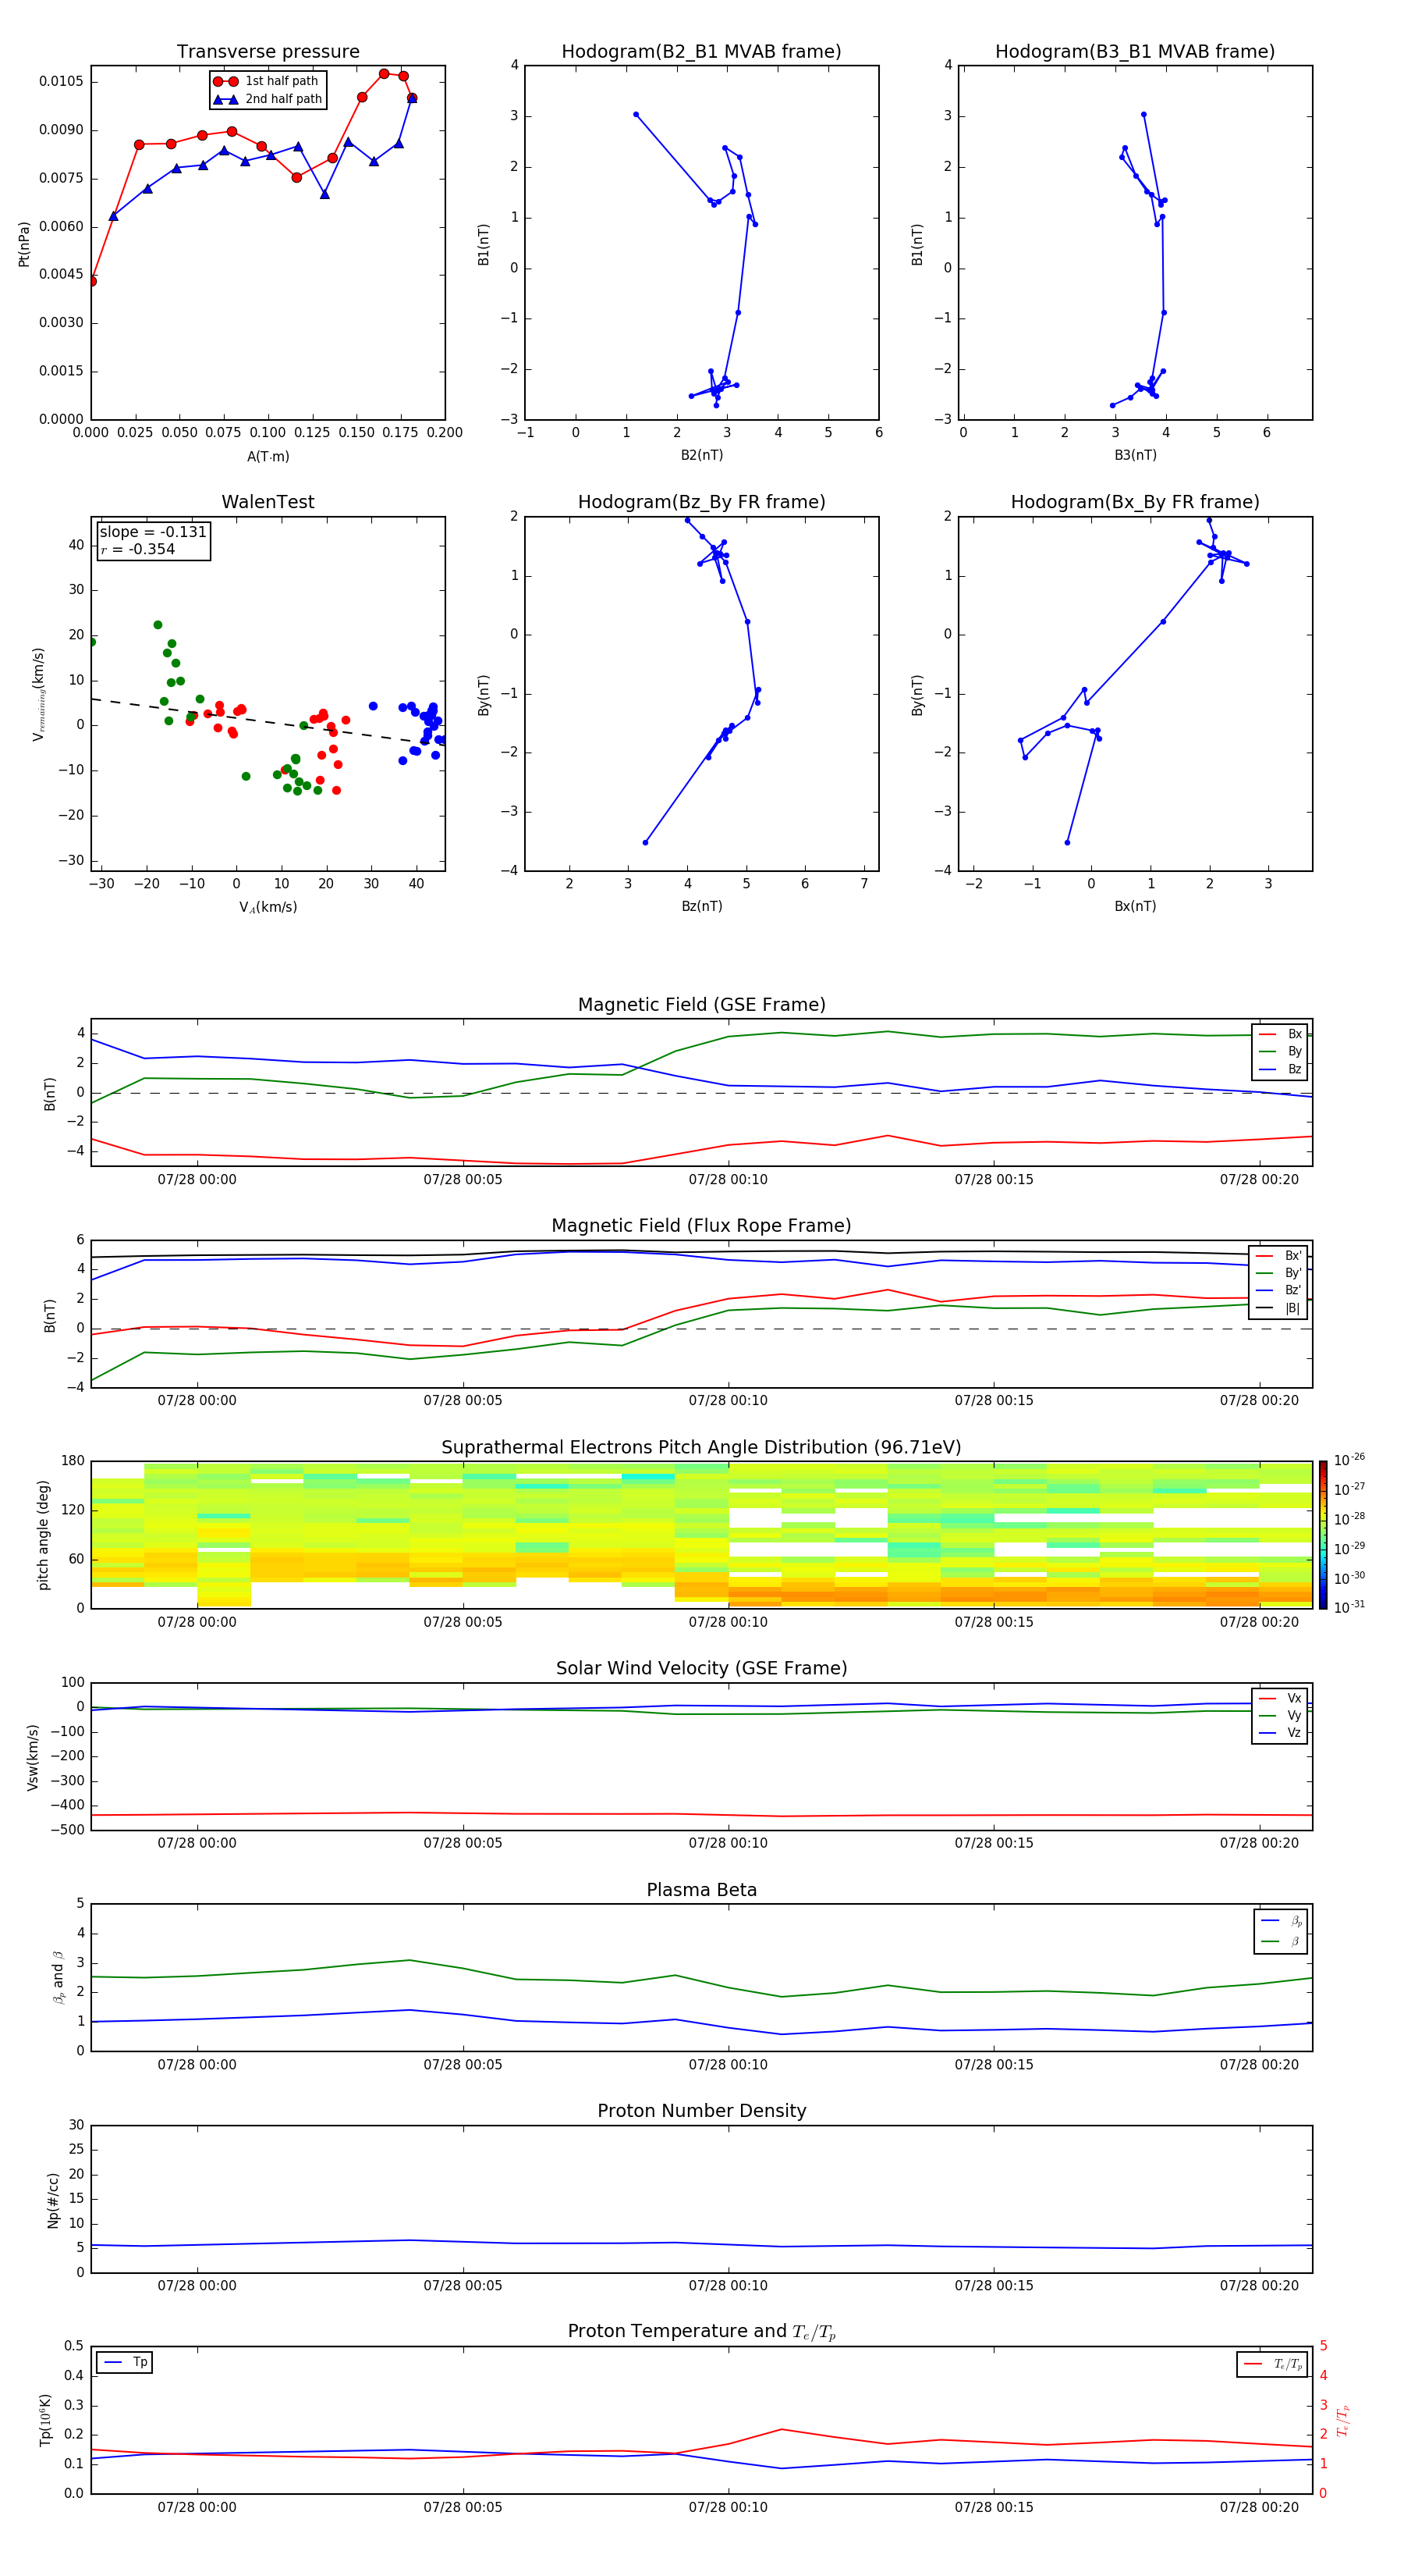
Task: Click the 'Plasma Beta' plot title
Action: 701,1890
